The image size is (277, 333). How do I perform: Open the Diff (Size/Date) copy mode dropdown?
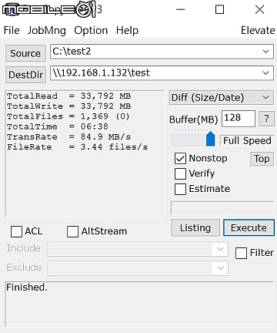pyautogui.click(x=222, y=97)
